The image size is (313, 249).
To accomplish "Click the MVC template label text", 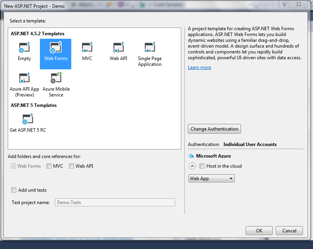I will tap(87, 58).
